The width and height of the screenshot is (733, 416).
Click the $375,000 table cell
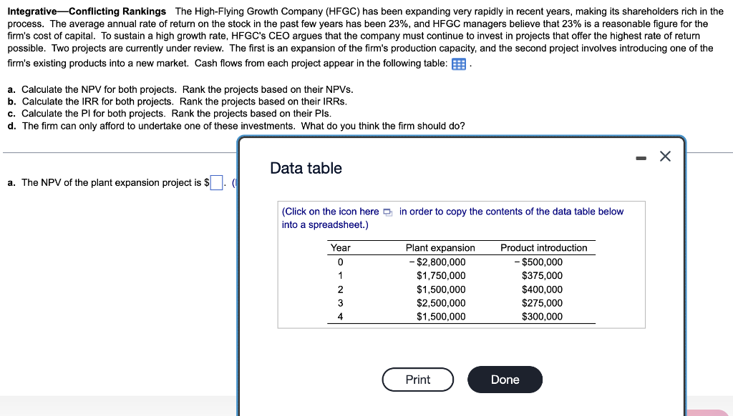543,275
